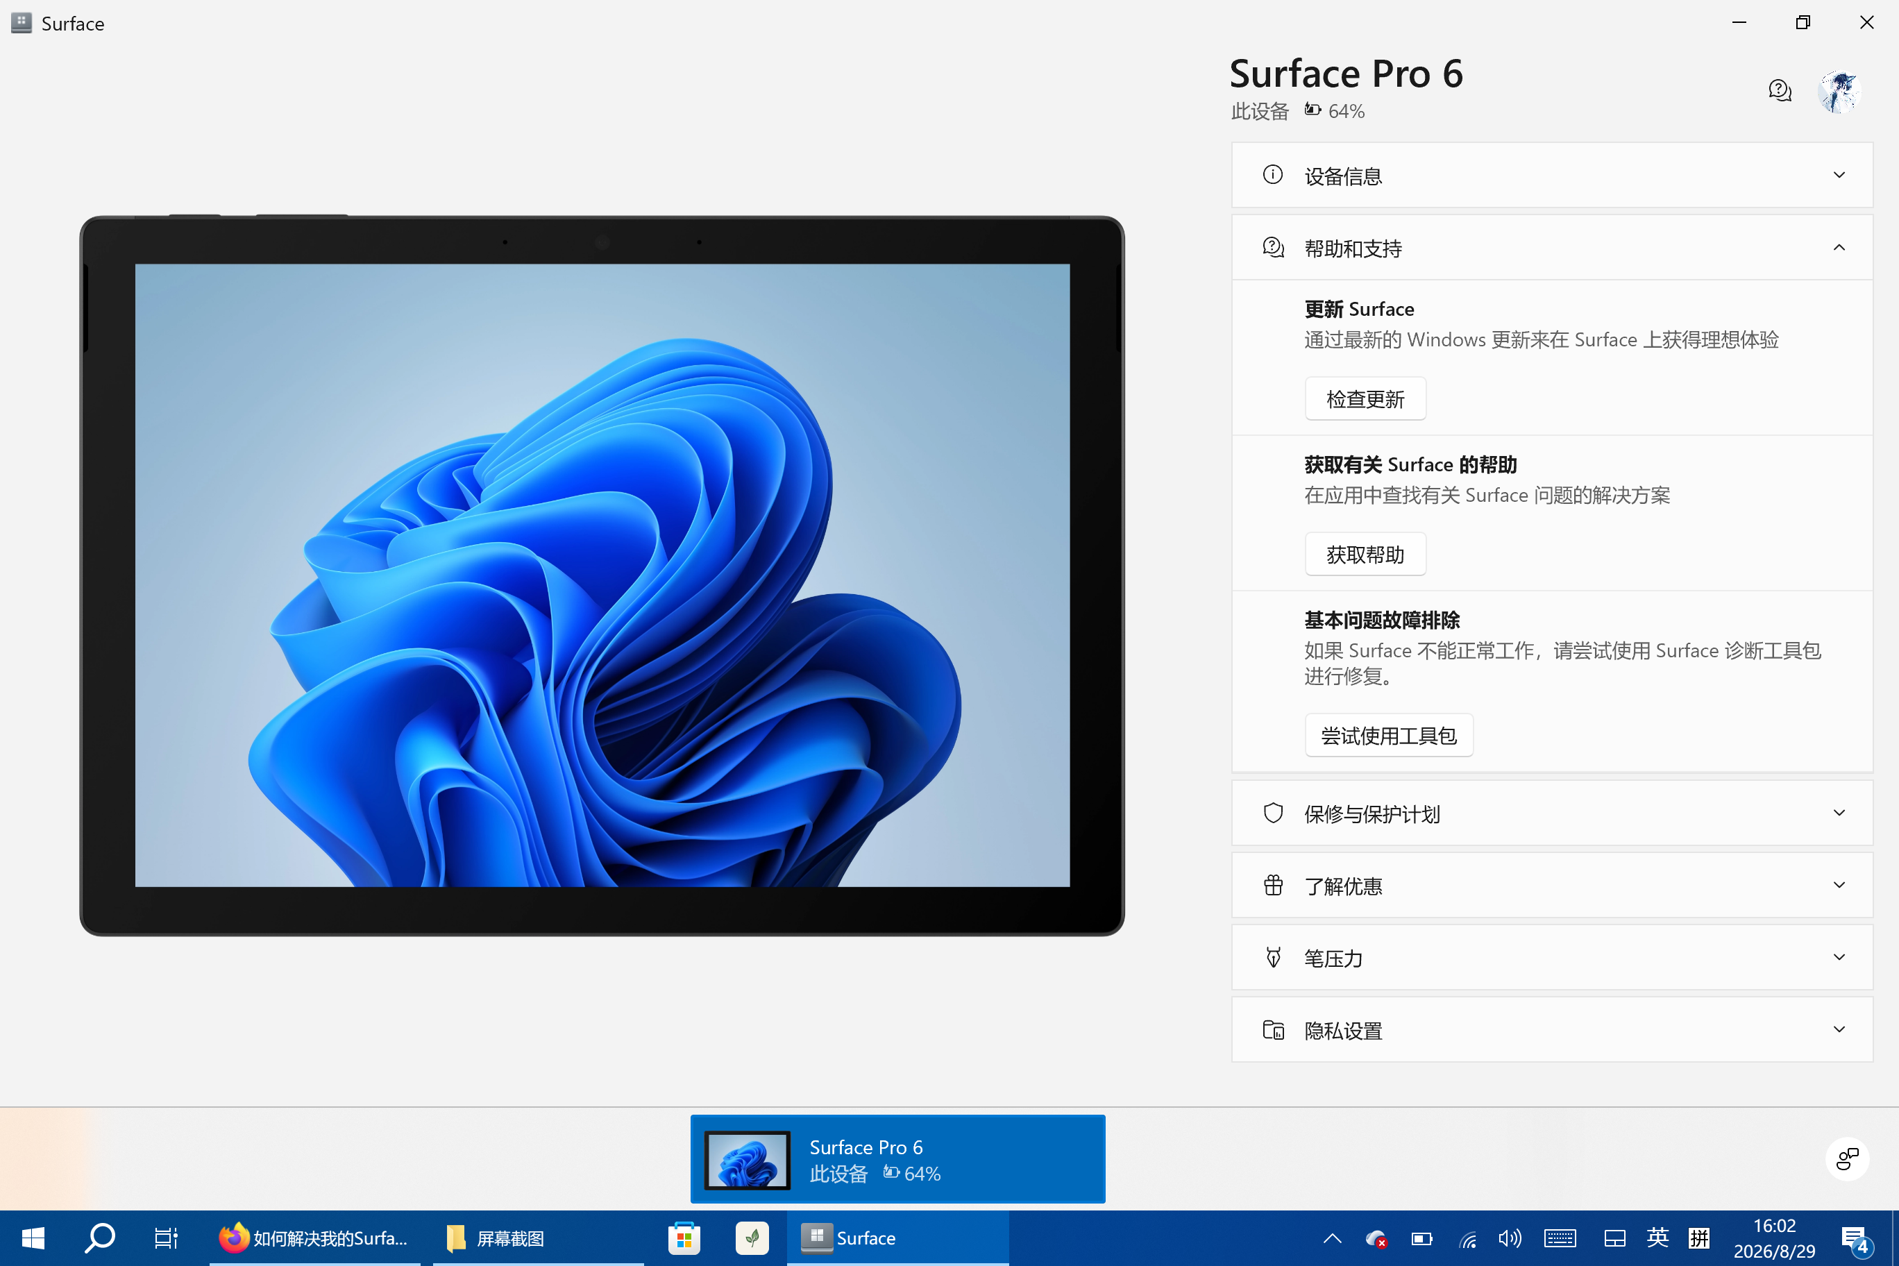Toggle the 拼 IME mode indicator

pyautogui.click(x=1699, y=1238)
